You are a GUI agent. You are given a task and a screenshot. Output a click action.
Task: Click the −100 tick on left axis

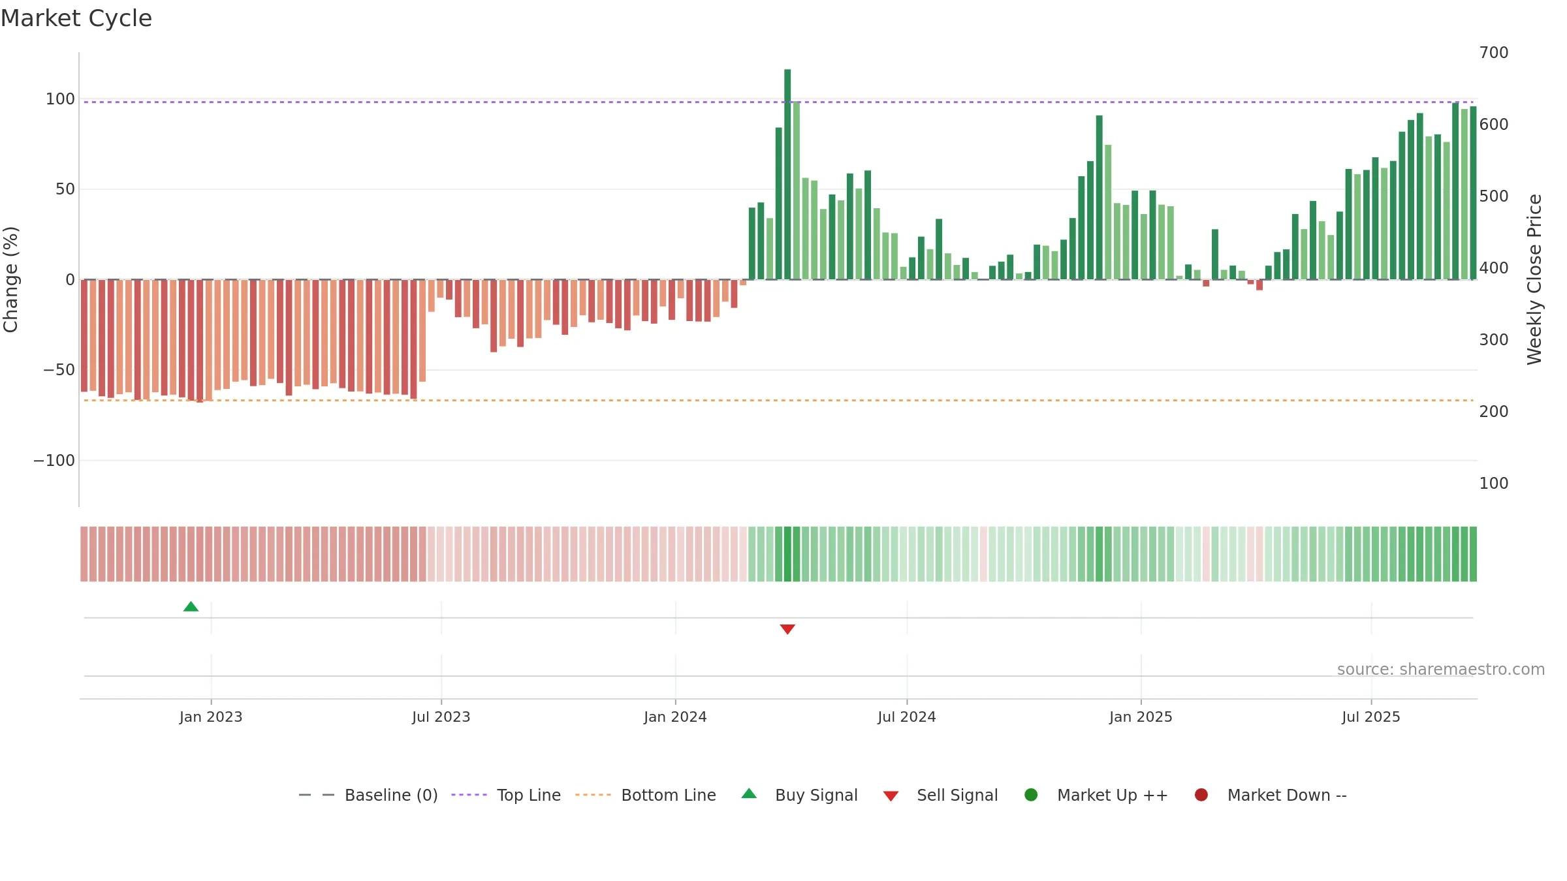pyautogui.click(x=54, y=461)
